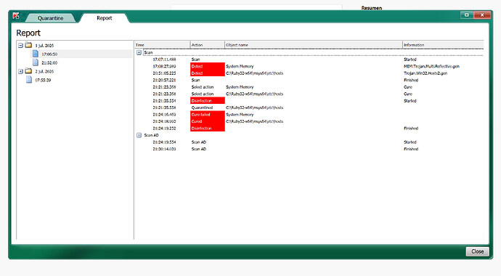Image resolution: width=501 pixels, height=276 pixels.
Task: Select the Quarantined event row
Action: coord(309,107)
